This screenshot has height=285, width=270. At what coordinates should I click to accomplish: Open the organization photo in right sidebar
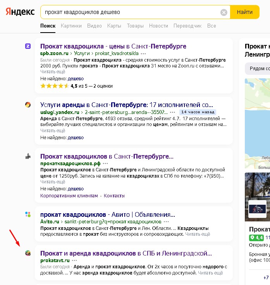257,197
